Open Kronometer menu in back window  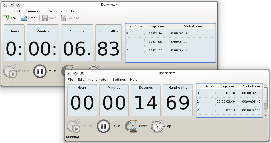pos(35,11)
